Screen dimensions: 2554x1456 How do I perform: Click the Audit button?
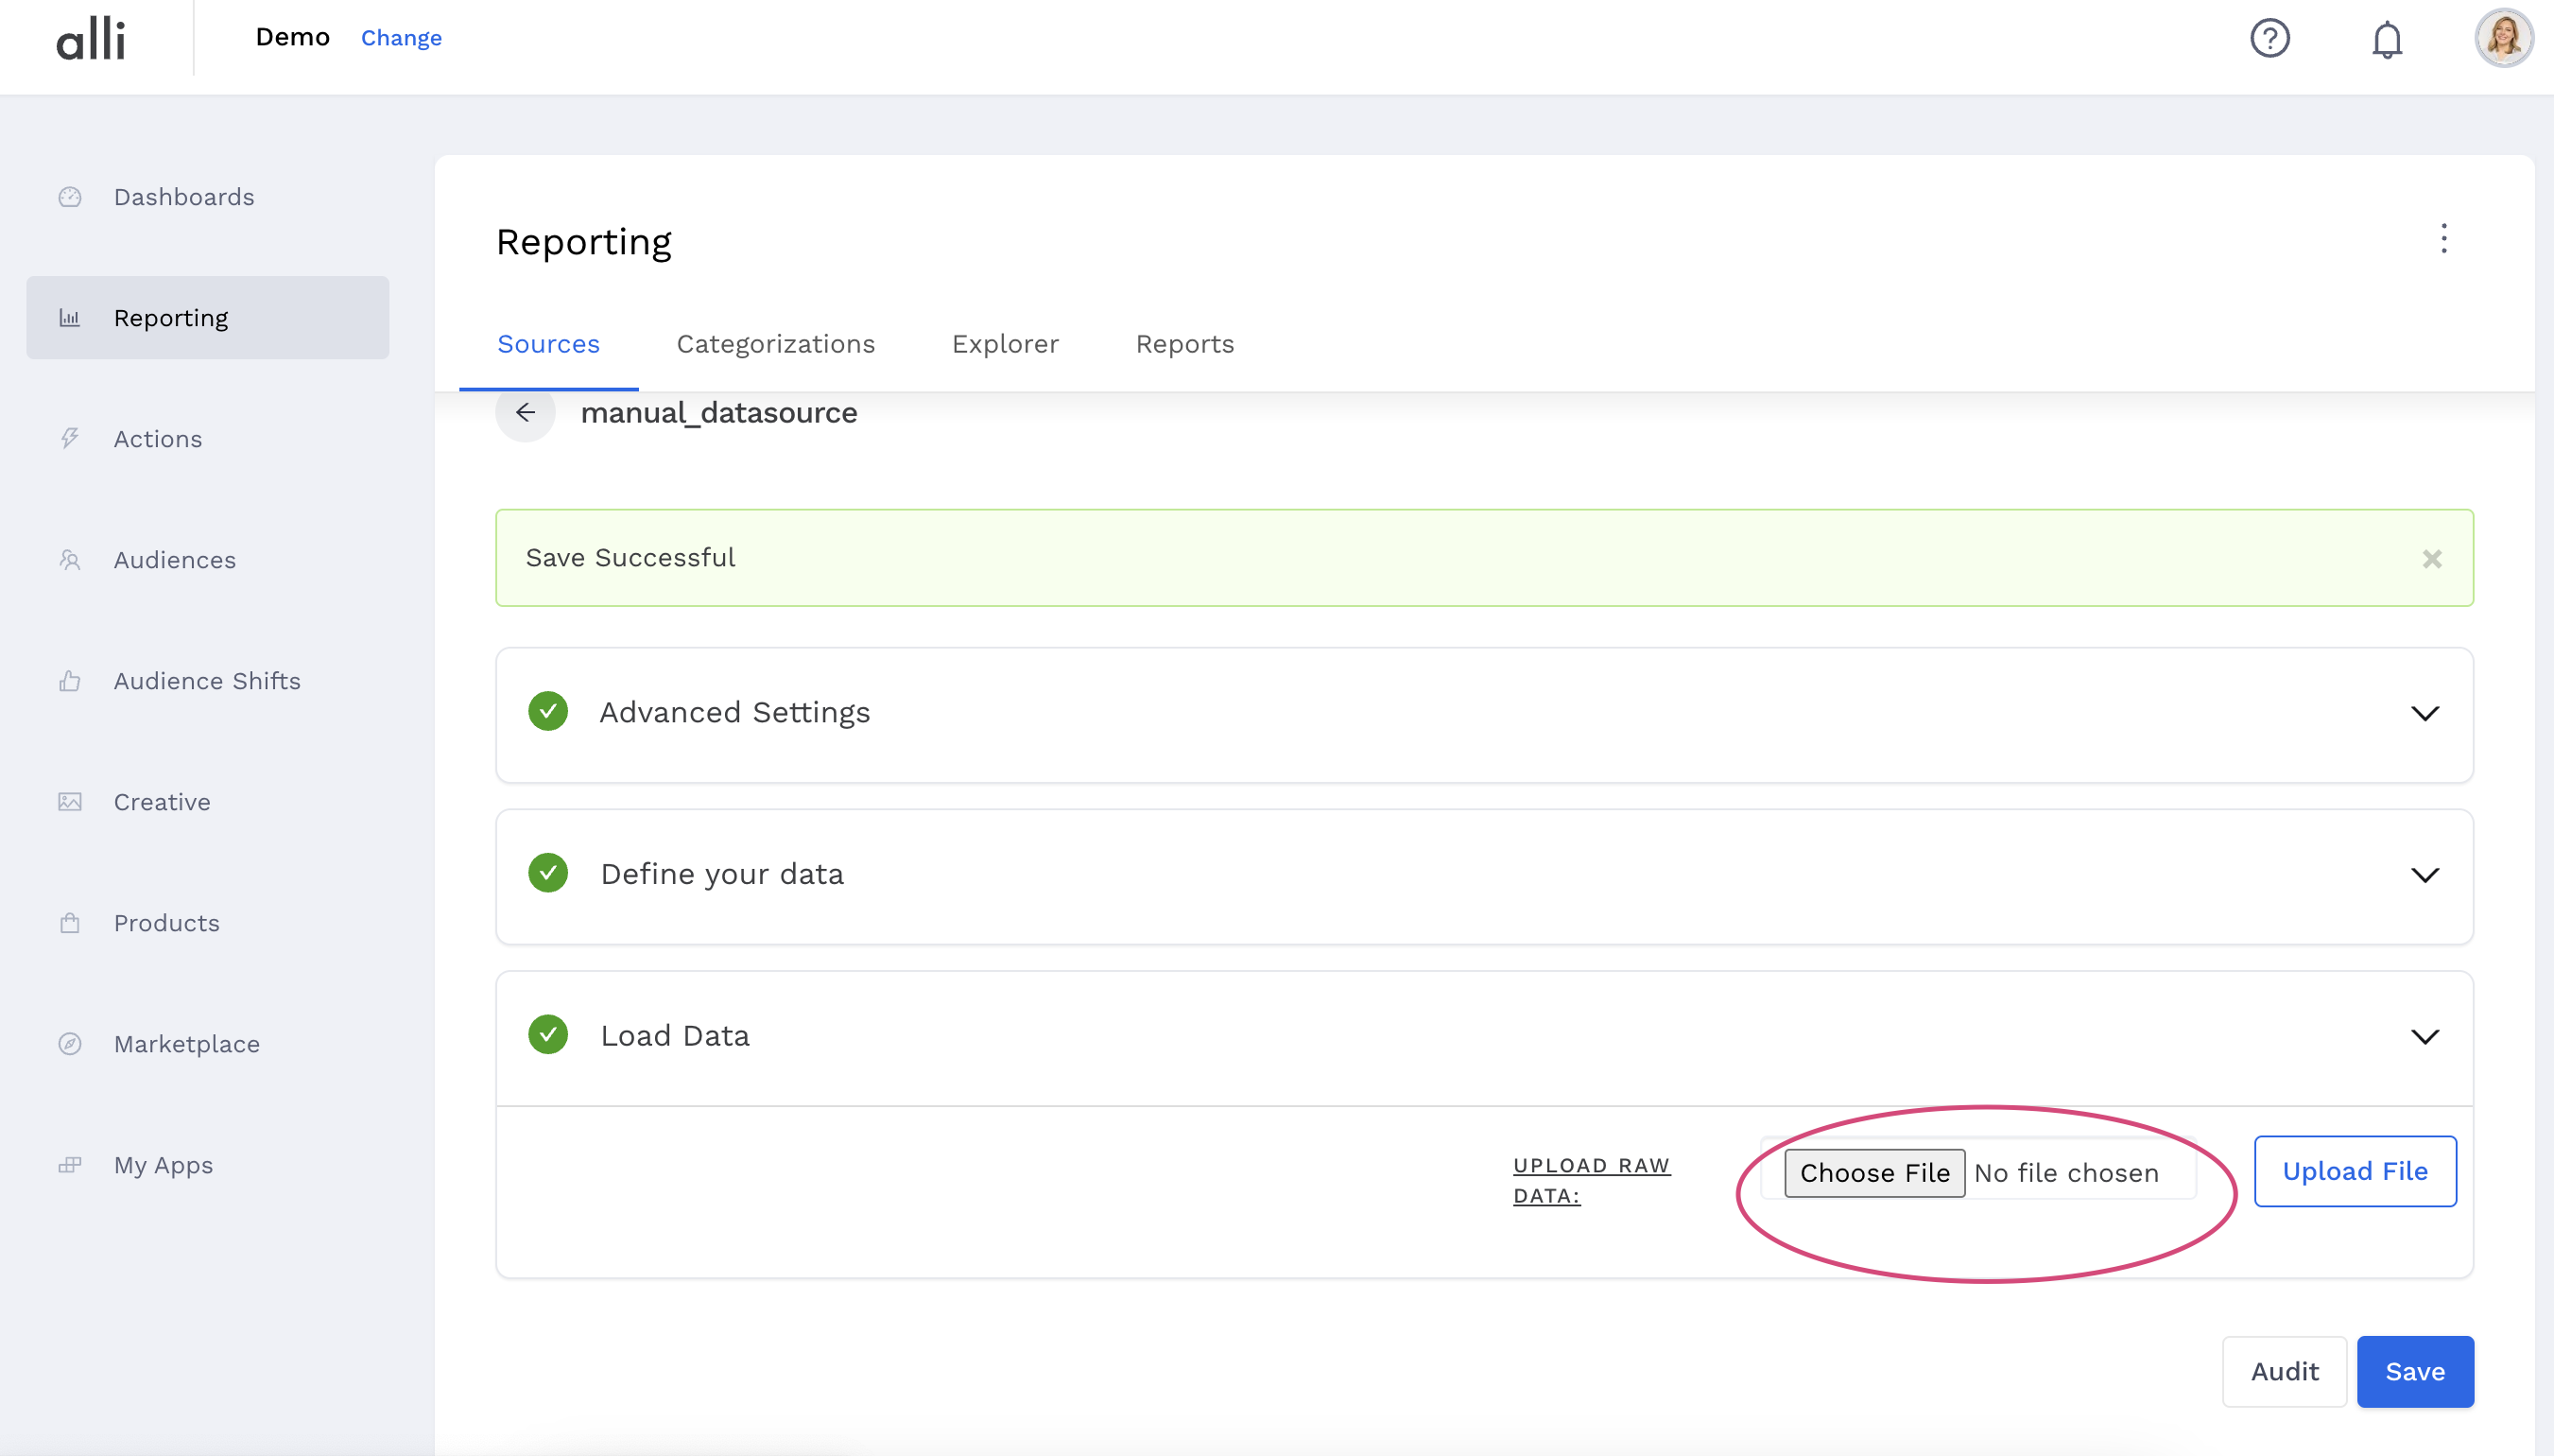click(x=2284, y=1372)
